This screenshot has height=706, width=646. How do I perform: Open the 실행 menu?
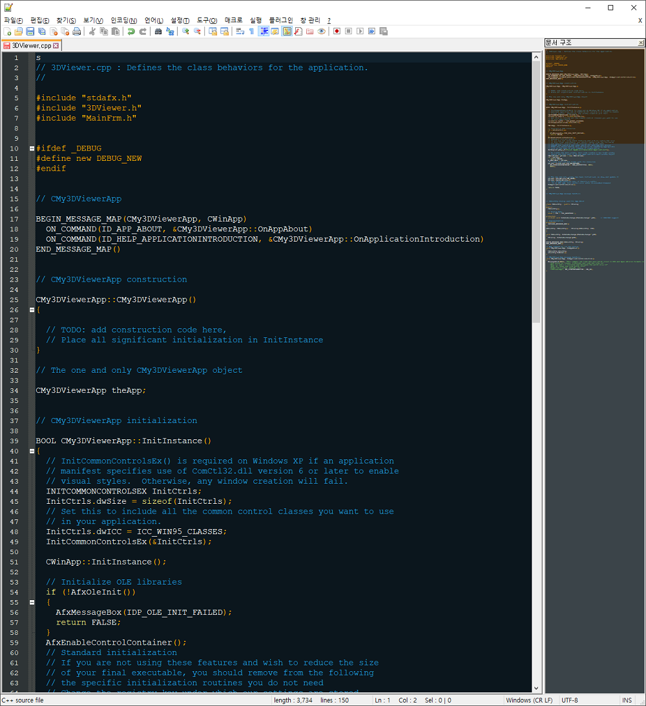coord(256,20)
